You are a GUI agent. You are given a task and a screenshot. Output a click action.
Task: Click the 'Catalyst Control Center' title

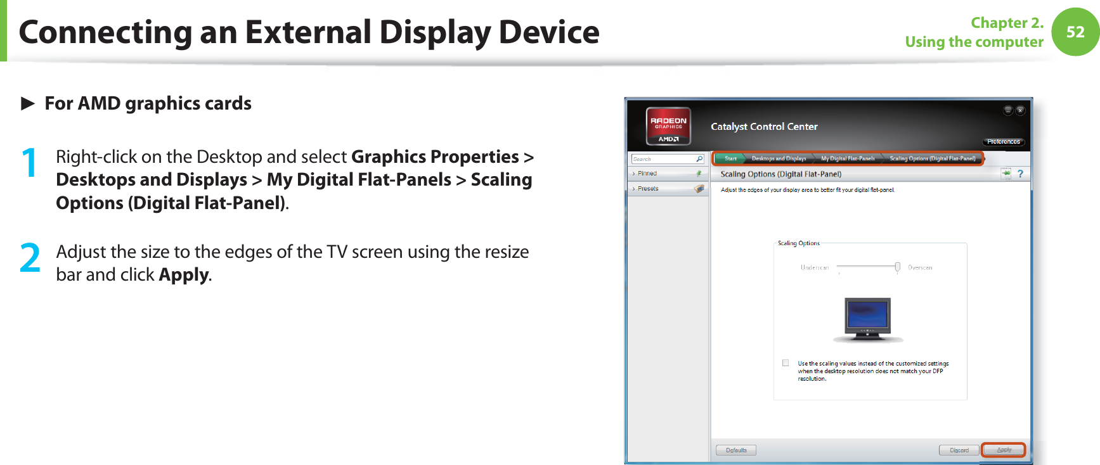(x=764, y=127)
